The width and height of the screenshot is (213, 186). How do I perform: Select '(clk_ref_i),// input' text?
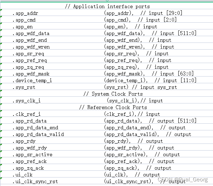[x=132, y=114]
